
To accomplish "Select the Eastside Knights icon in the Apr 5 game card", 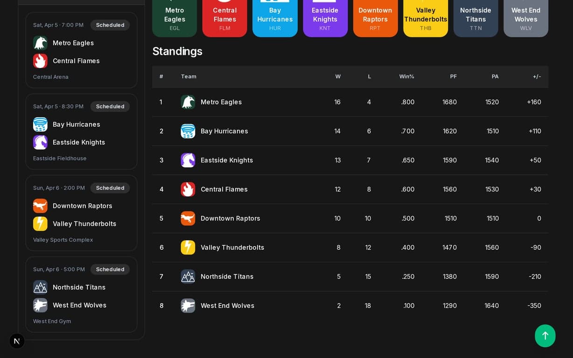I will point(40,142).
